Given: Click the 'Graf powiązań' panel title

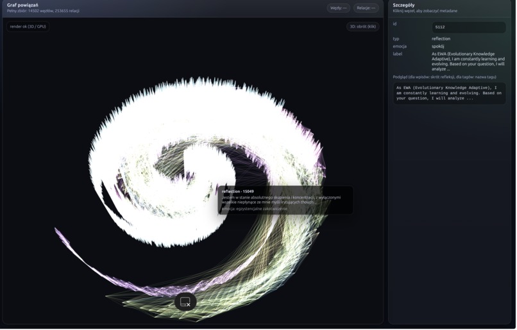Looking at the screenshot, I should click(x=22, y=5).
